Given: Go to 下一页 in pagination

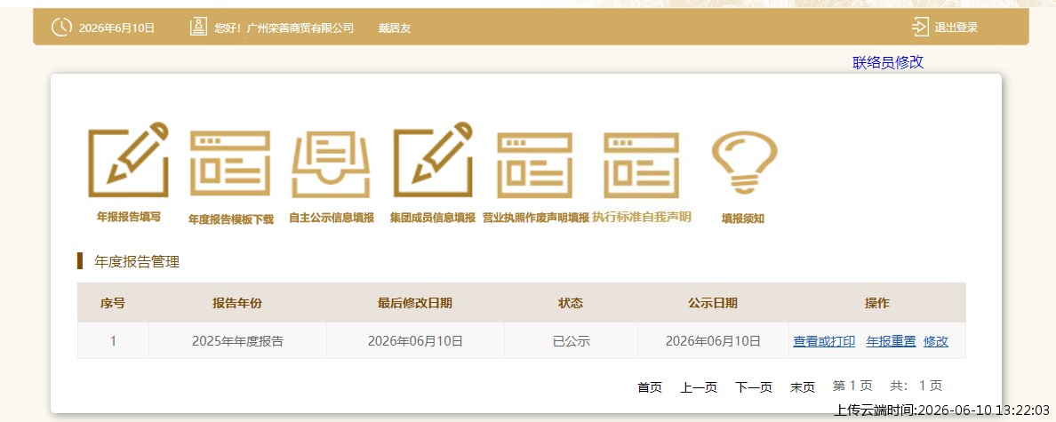Looking at the screenshot, I should pyautogui.click(x=754, y=387).
